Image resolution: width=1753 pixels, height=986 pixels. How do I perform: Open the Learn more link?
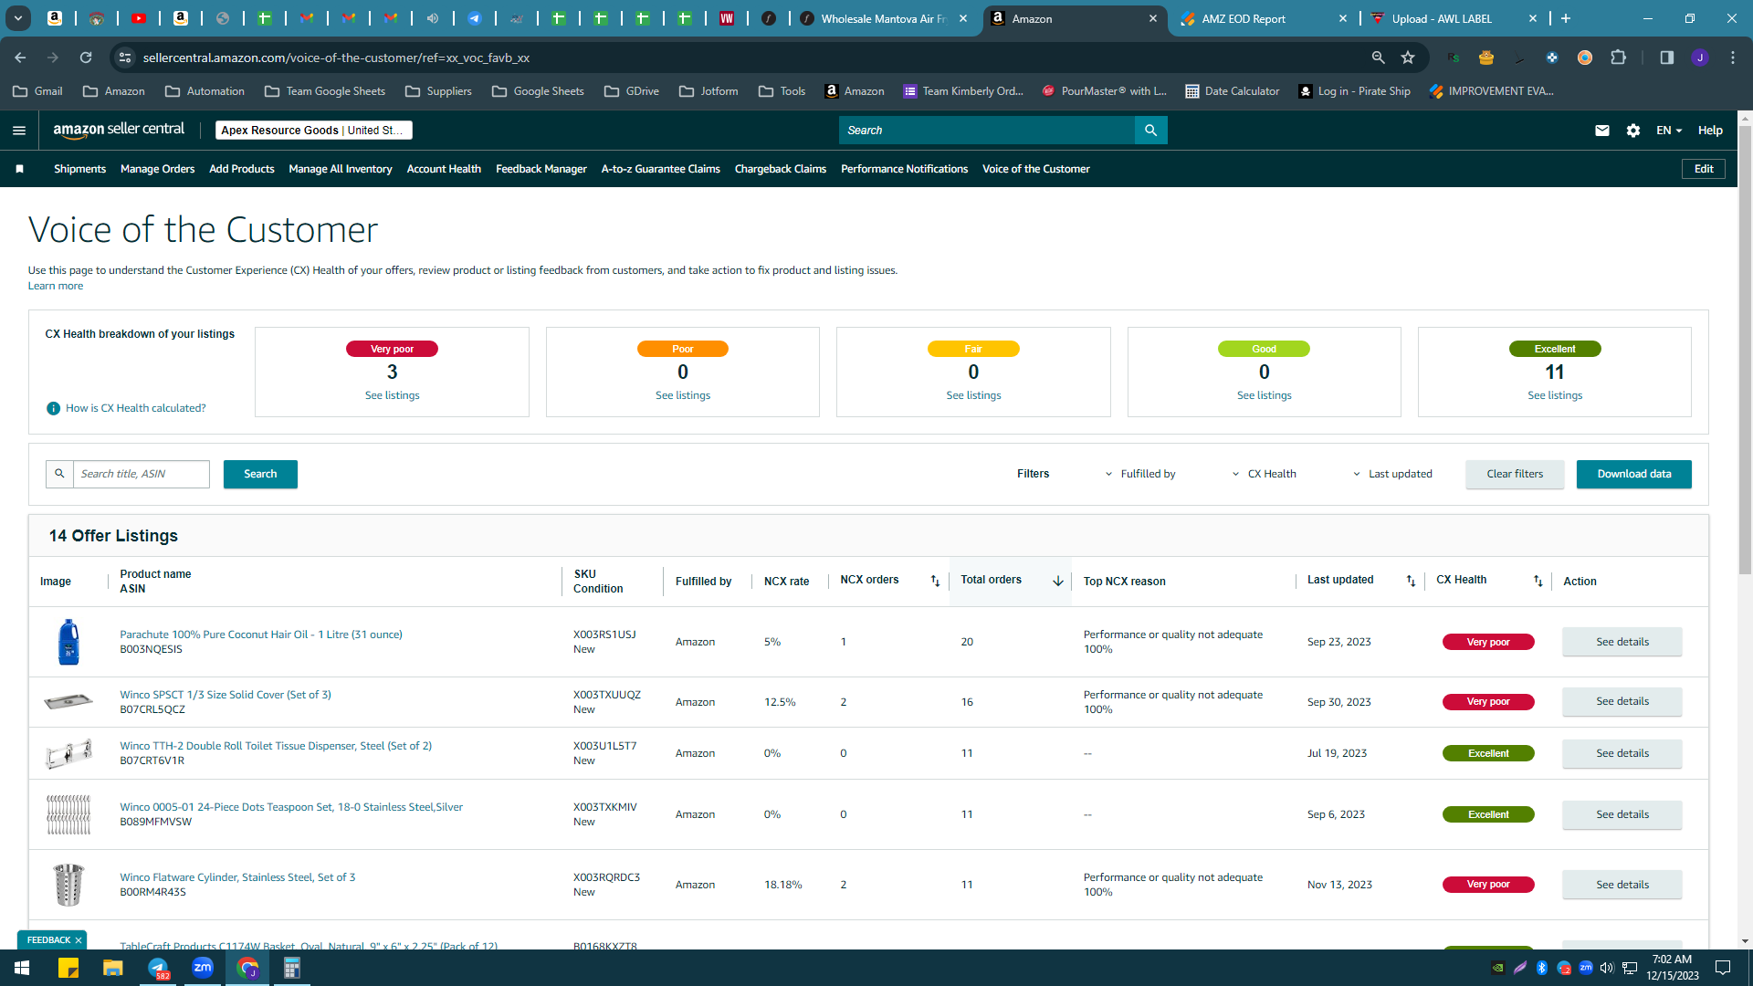[56, 286]
